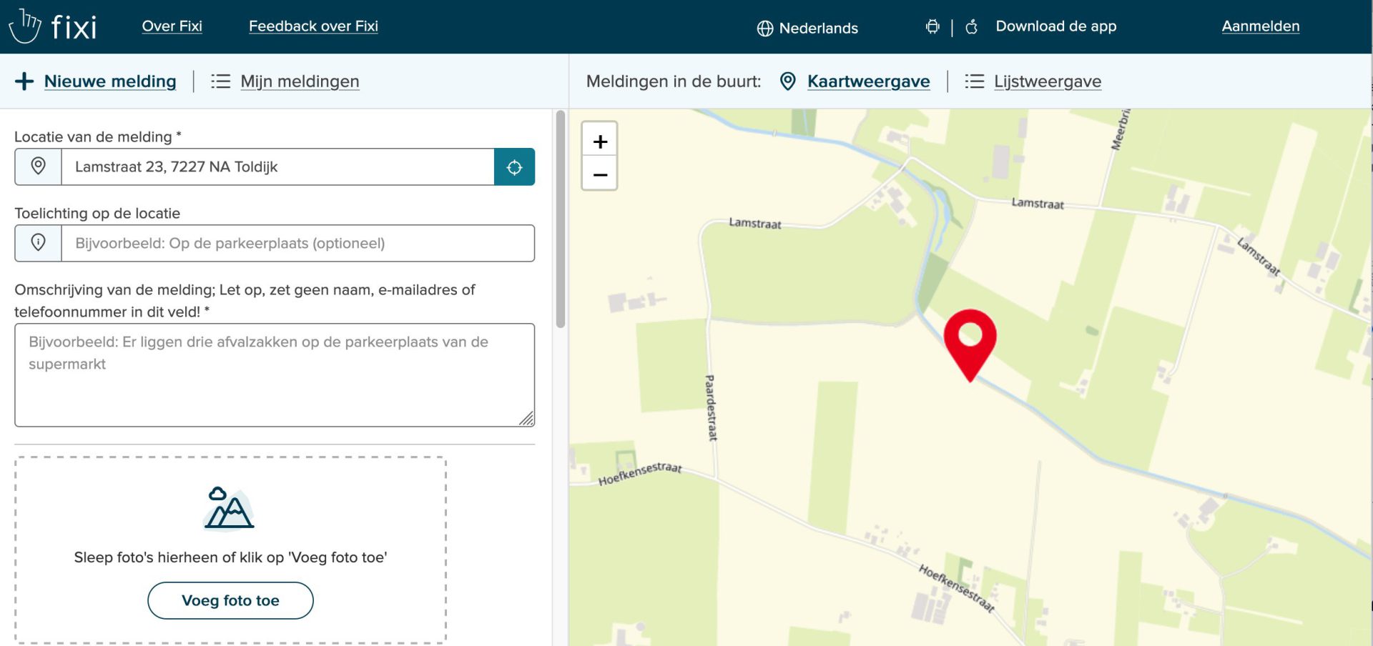Open the Nederlands language selector
The image size is (1373, 646).
coord(807,28)
